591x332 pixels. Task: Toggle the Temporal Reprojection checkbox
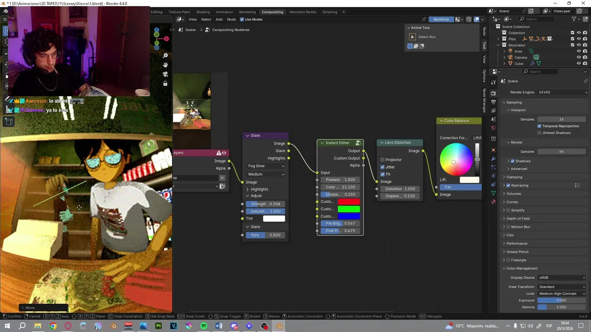coord(539,126)
